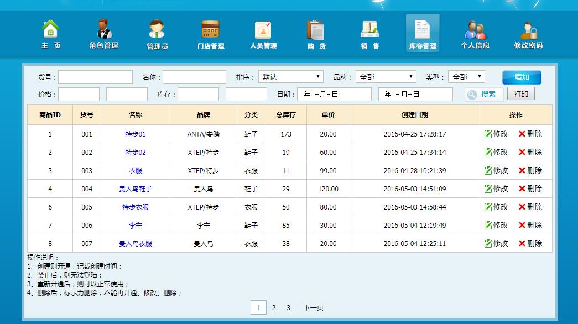This screenshot has height=324, width=578.
Task: Open 门店管理 store management
Action: pyautogui.click(x=210, y=34)
